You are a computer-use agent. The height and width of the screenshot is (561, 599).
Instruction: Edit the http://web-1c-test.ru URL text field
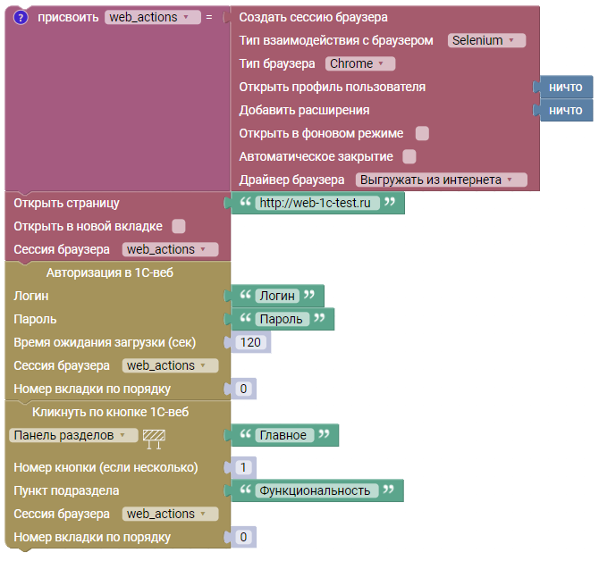click(x=317, y=203)
